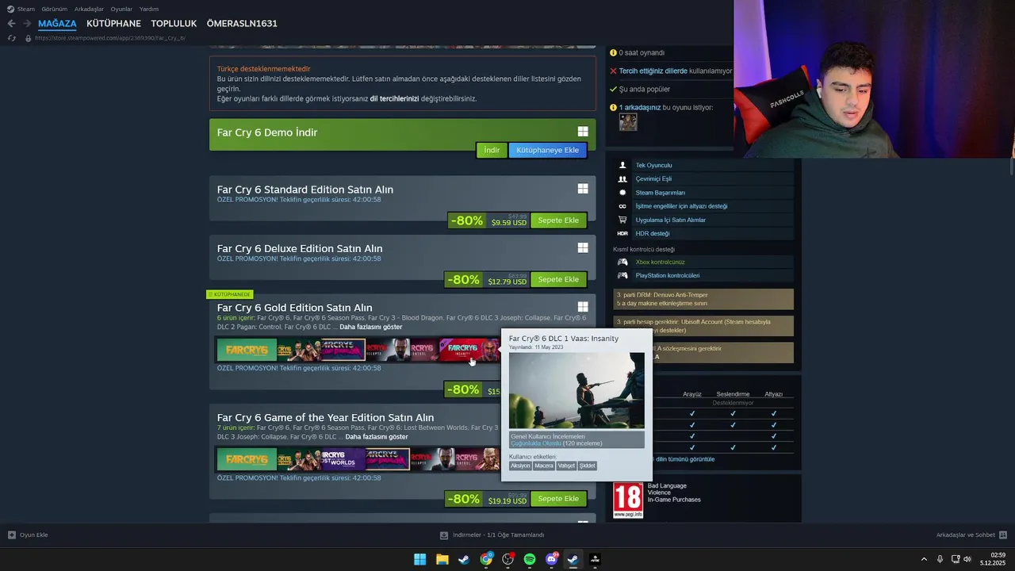
Task: Click the Steam Başarımları achievements icon
Action: tap(622, 193)
